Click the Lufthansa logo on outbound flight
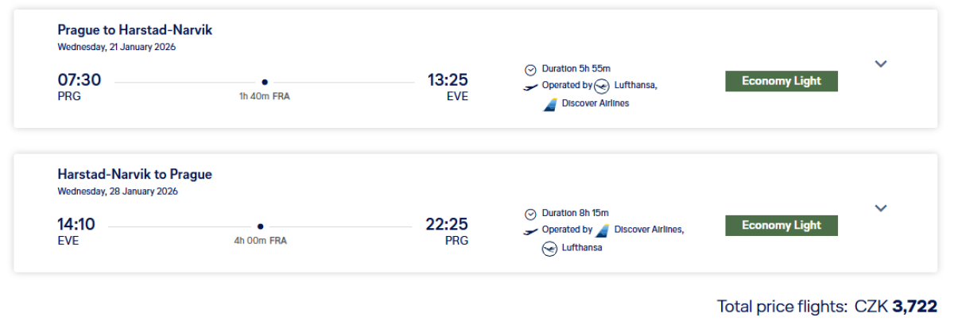Screen dimensions: 954x325 click(602, 86)
